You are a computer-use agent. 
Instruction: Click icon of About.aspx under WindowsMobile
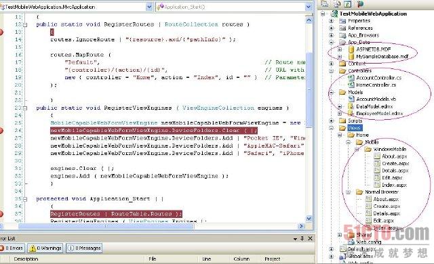(x=377, y=156)
